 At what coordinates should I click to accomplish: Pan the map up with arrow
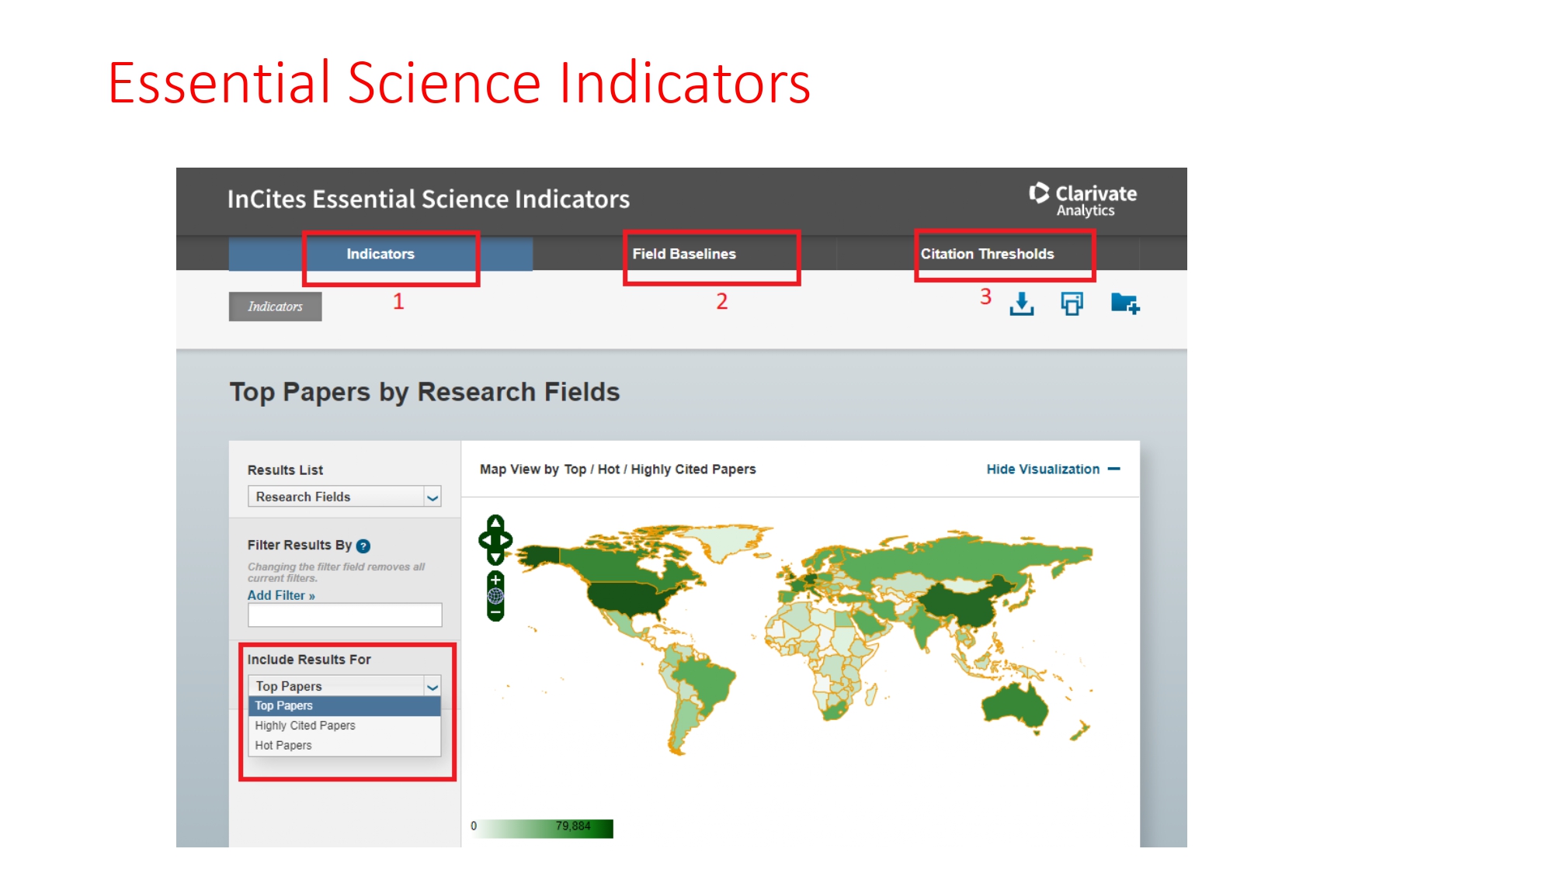(x=495, y=522)
